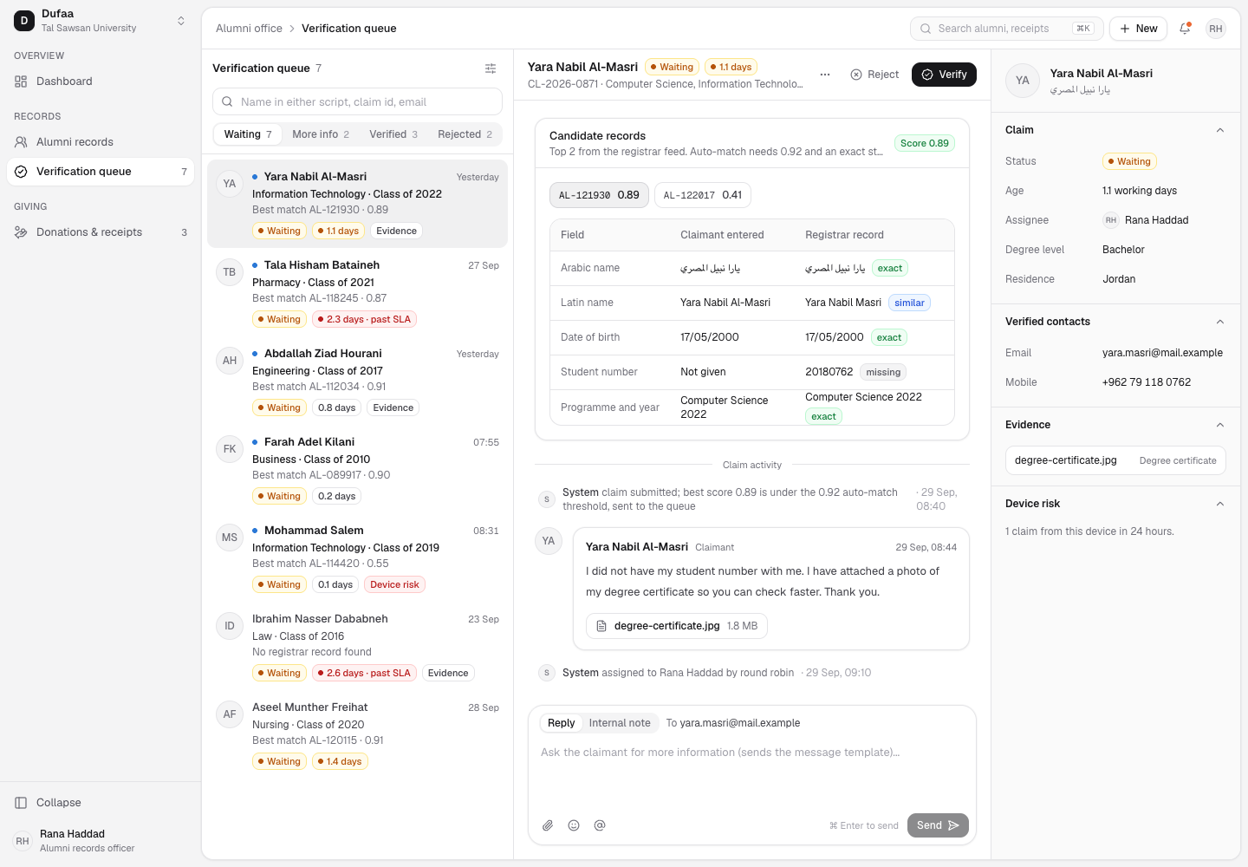Select the Internal note tab
The height and width of the screenshot is (867, 1248).
620,723
